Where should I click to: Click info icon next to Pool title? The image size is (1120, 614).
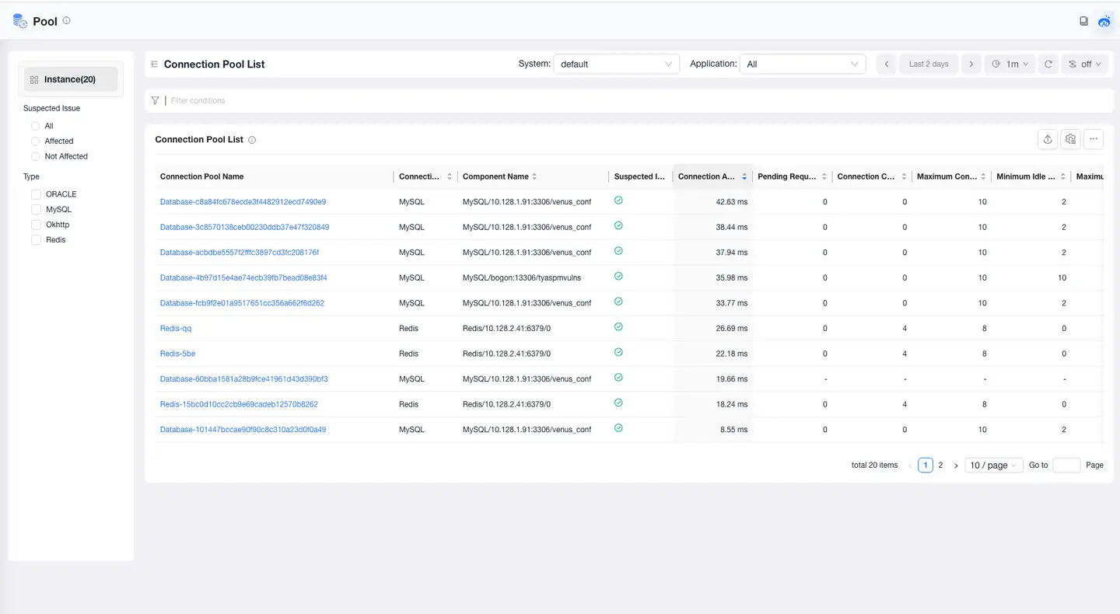click(66, 21)
